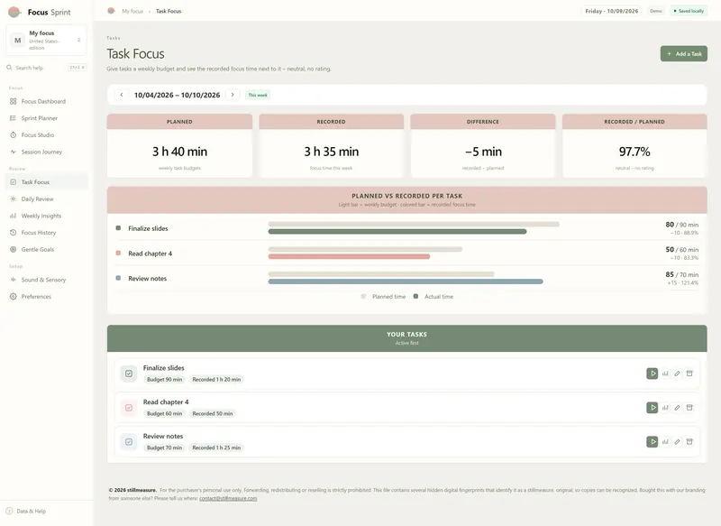The image size is (721, 526).
Task: Click My focus breadcrumb link
Action: 132,11
